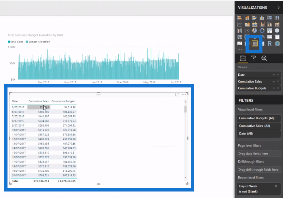Select the Waterfall chart visualization
This screenshot has width=283, height=198.
(240, 31)
